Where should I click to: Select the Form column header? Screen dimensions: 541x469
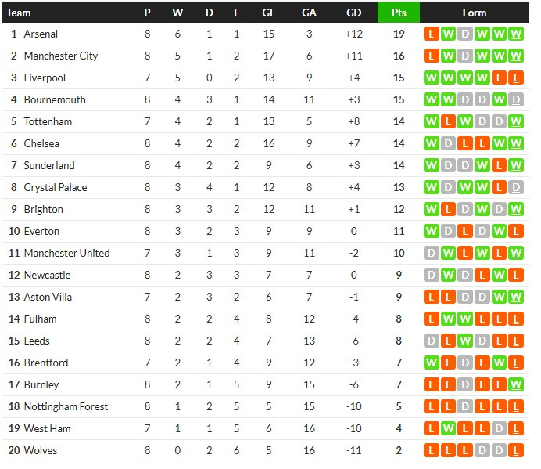(474, 13)
